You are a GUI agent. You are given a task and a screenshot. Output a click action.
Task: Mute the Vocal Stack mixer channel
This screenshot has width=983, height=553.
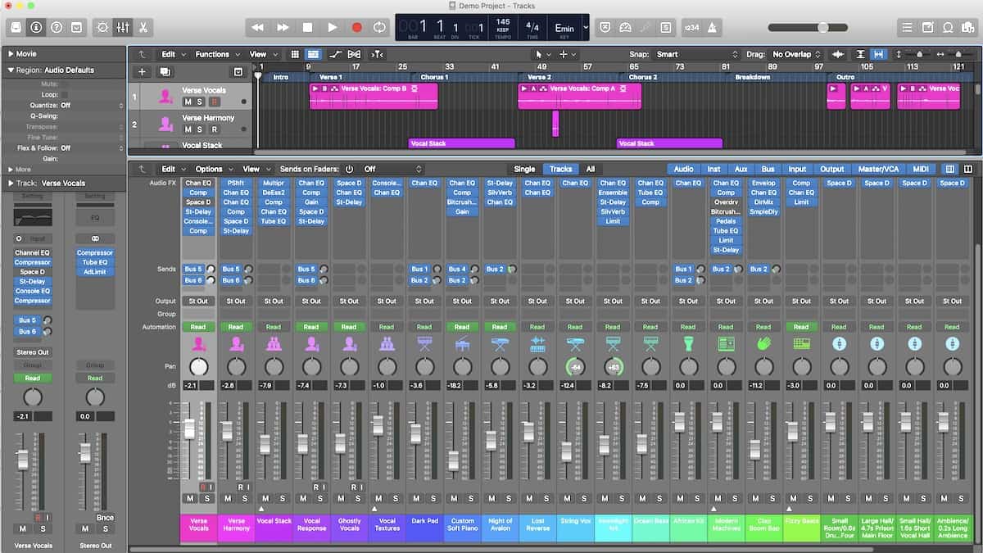pyautogui.click(x=265, y=498)
